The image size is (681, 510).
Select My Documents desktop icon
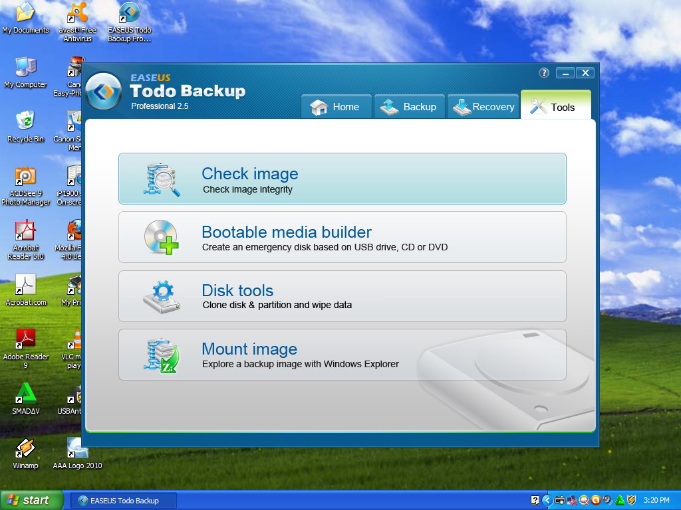click(x=26, y=18)
